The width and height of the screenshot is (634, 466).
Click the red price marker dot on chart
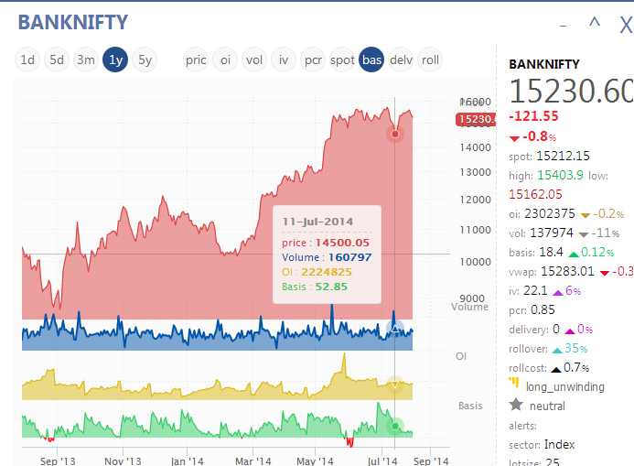click(395, 135)
